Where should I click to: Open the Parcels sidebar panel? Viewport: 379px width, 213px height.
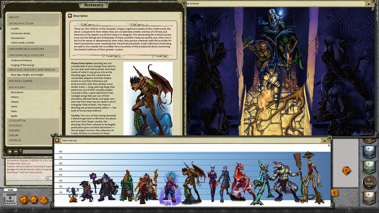(369, 167)
